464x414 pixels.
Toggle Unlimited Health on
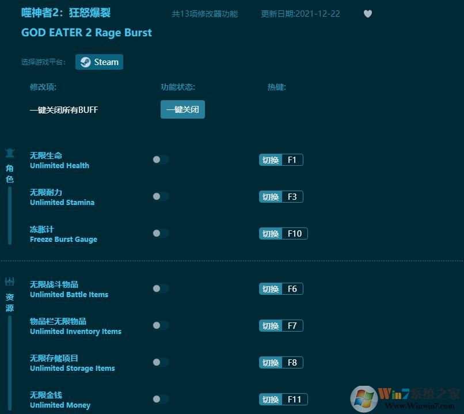(x=159, y=159)
